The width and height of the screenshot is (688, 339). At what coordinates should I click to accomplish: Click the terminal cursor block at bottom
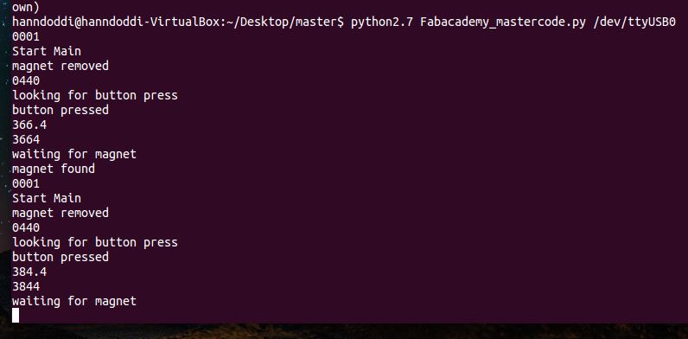pyautogui.click(x=16, y=315)
